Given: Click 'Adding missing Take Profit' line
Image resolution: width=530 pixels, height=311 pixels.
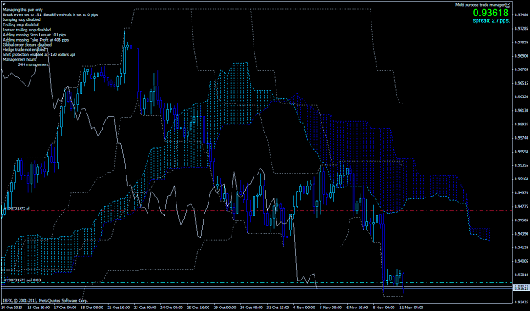Looking at the screenshot, I should (x=36, y=40).
